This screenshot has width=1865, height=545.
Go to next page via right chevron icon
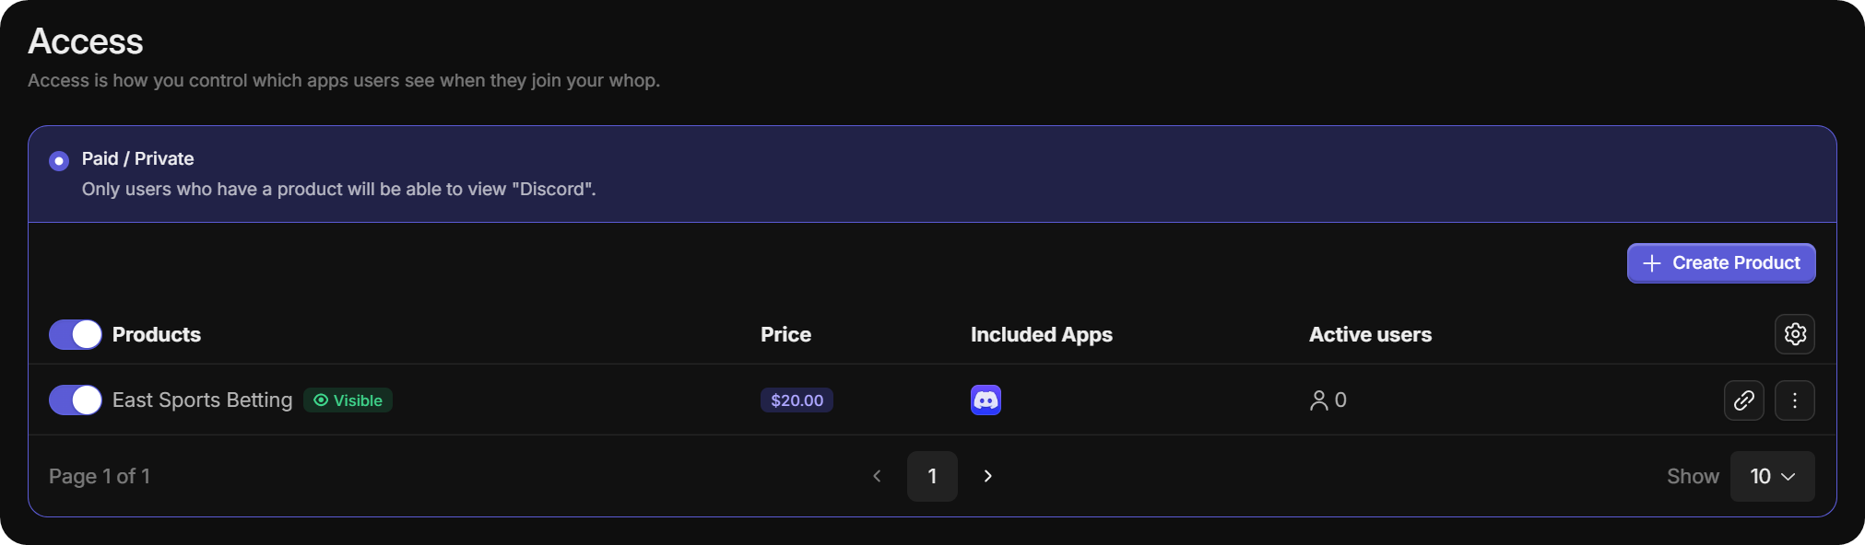(987, 476)
